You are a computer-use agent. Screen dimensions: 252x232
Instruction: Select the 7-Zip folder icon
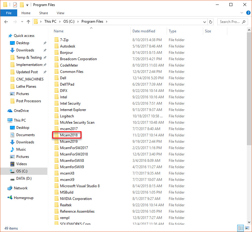pos(56,40)
